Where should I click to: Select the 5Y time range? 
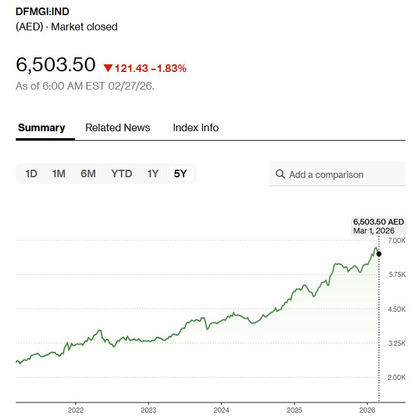click(180, 174)
